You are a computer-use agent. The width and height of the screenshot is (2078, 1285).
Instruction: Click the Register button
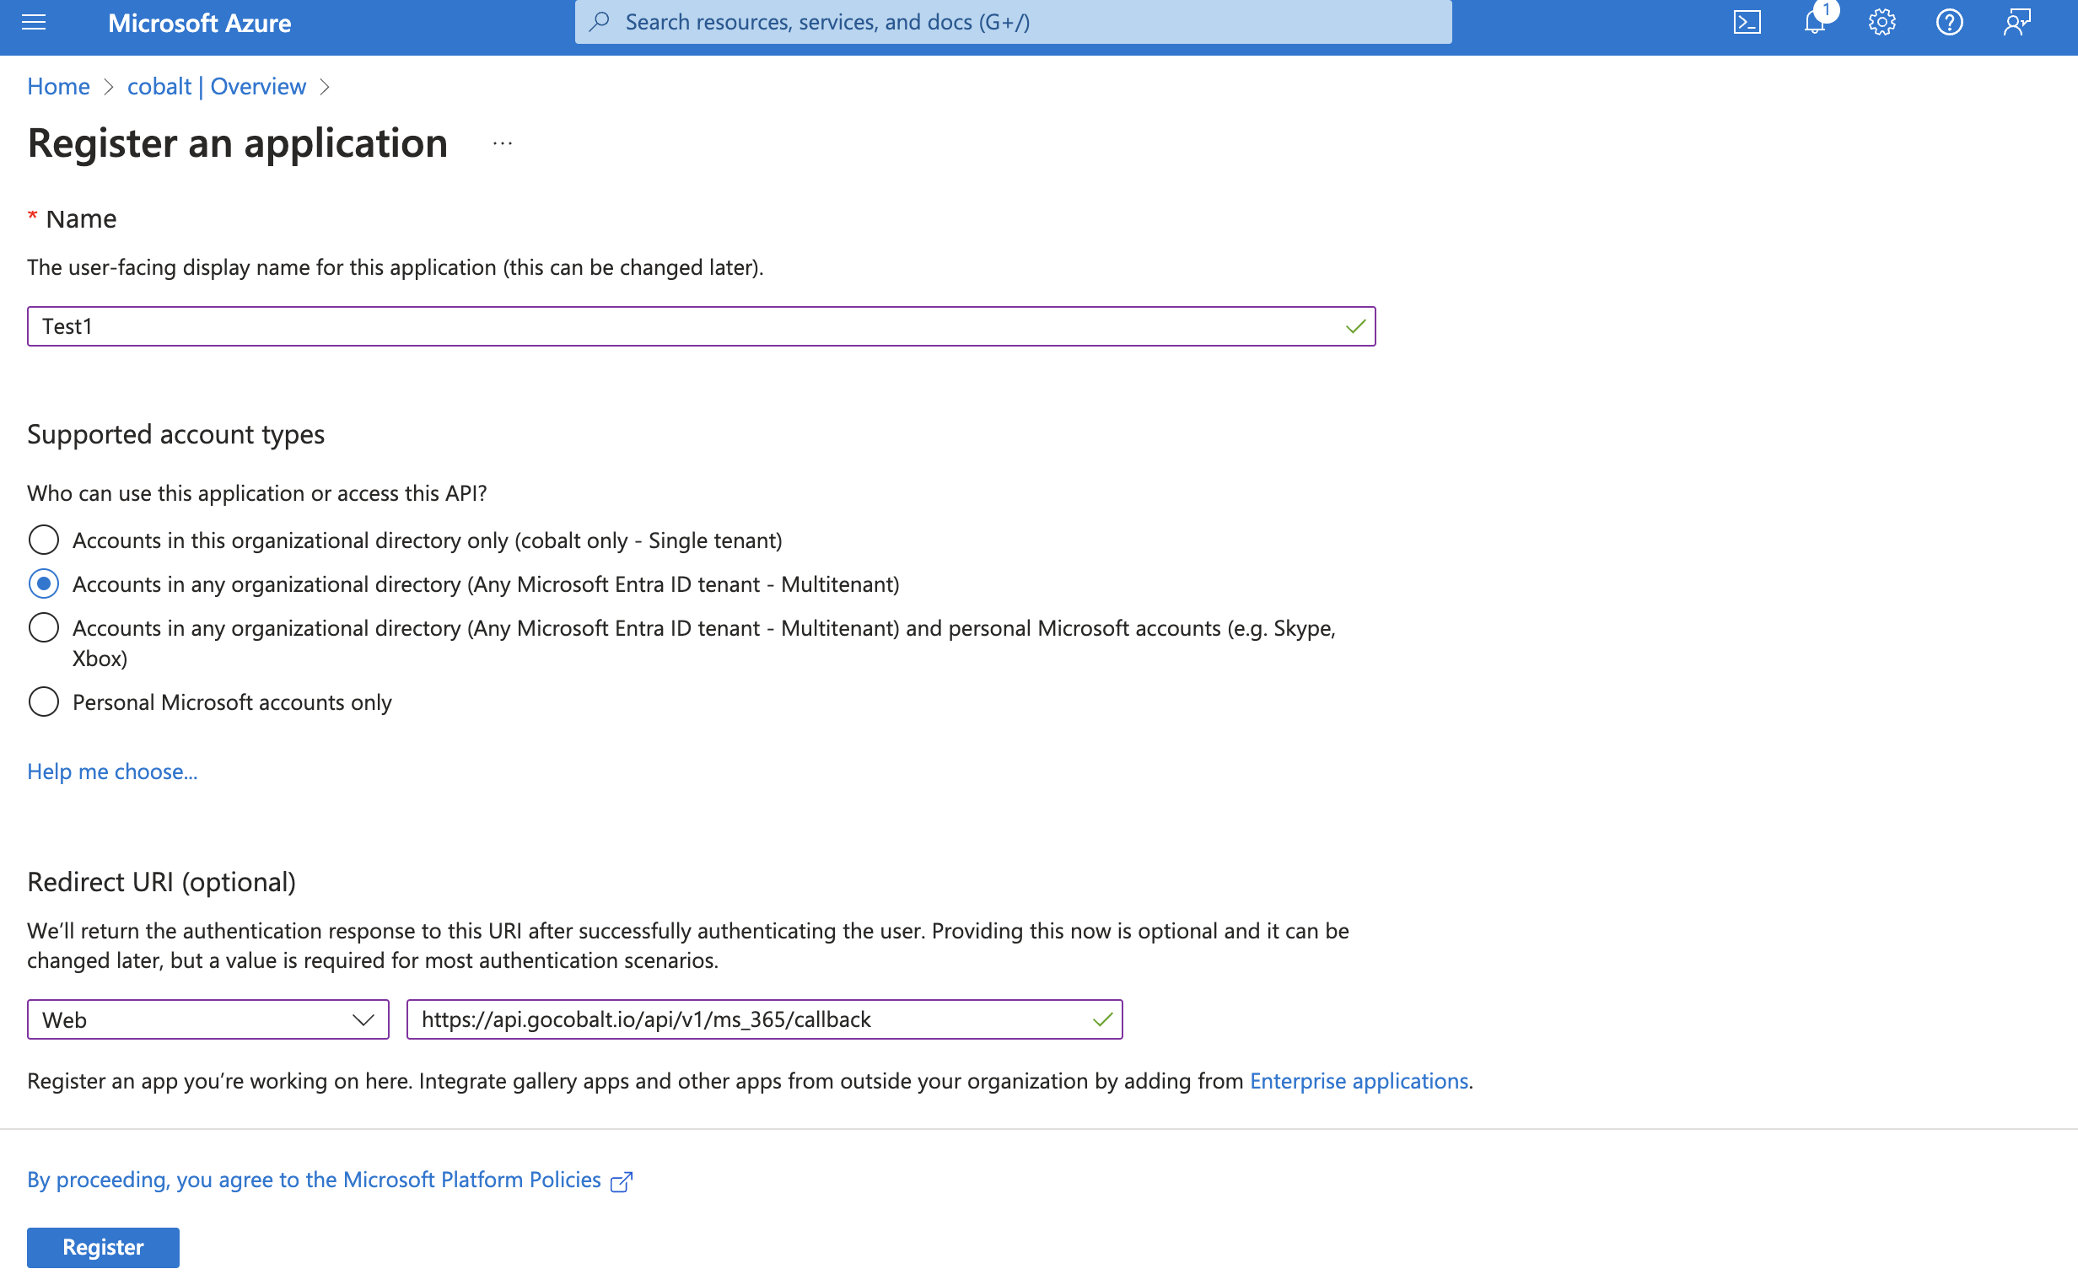pos(102,1247)
